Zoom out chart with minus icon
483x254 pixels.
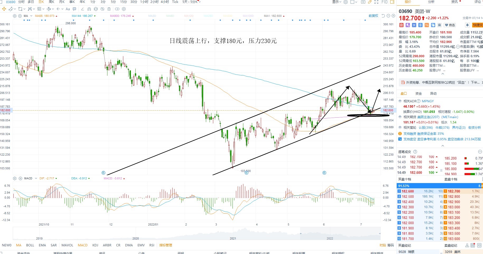(x=388, y=16)
